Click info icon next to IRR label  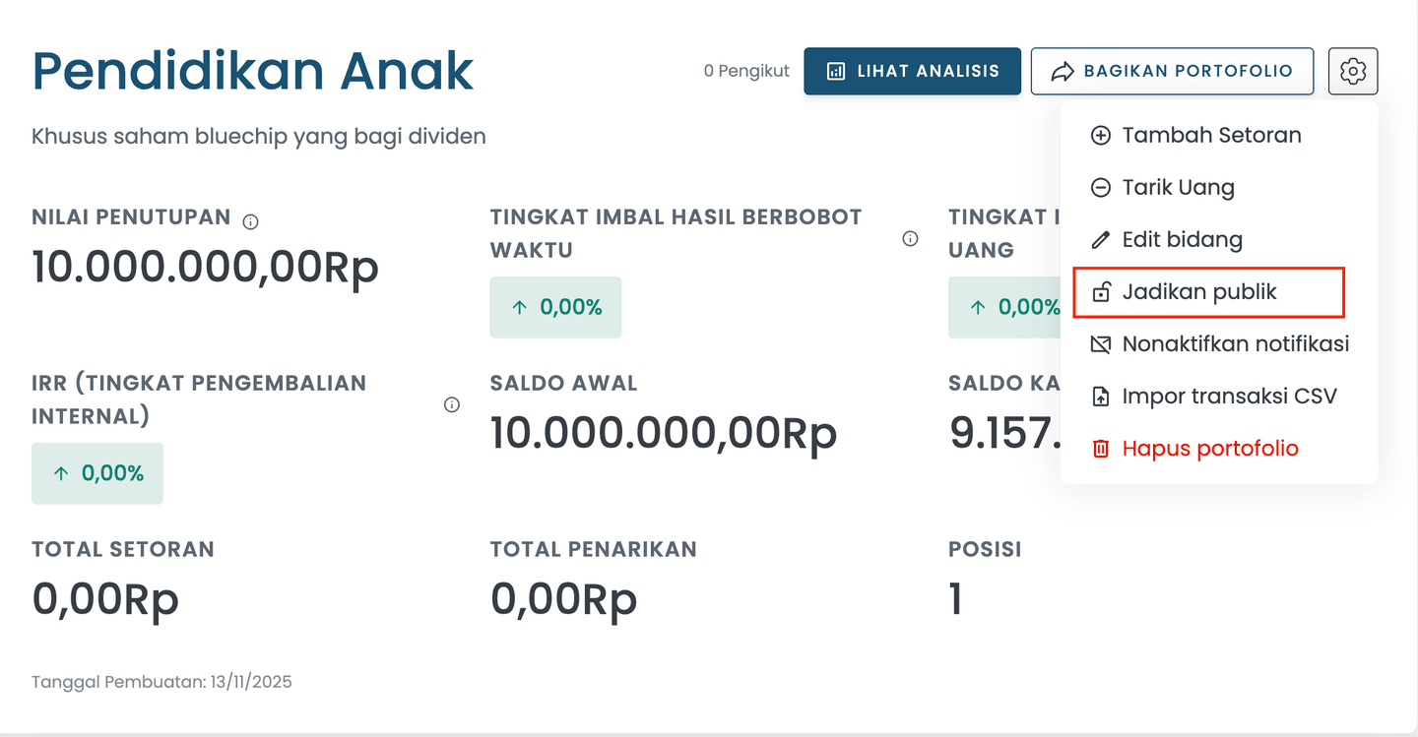[x=452, y=404]
